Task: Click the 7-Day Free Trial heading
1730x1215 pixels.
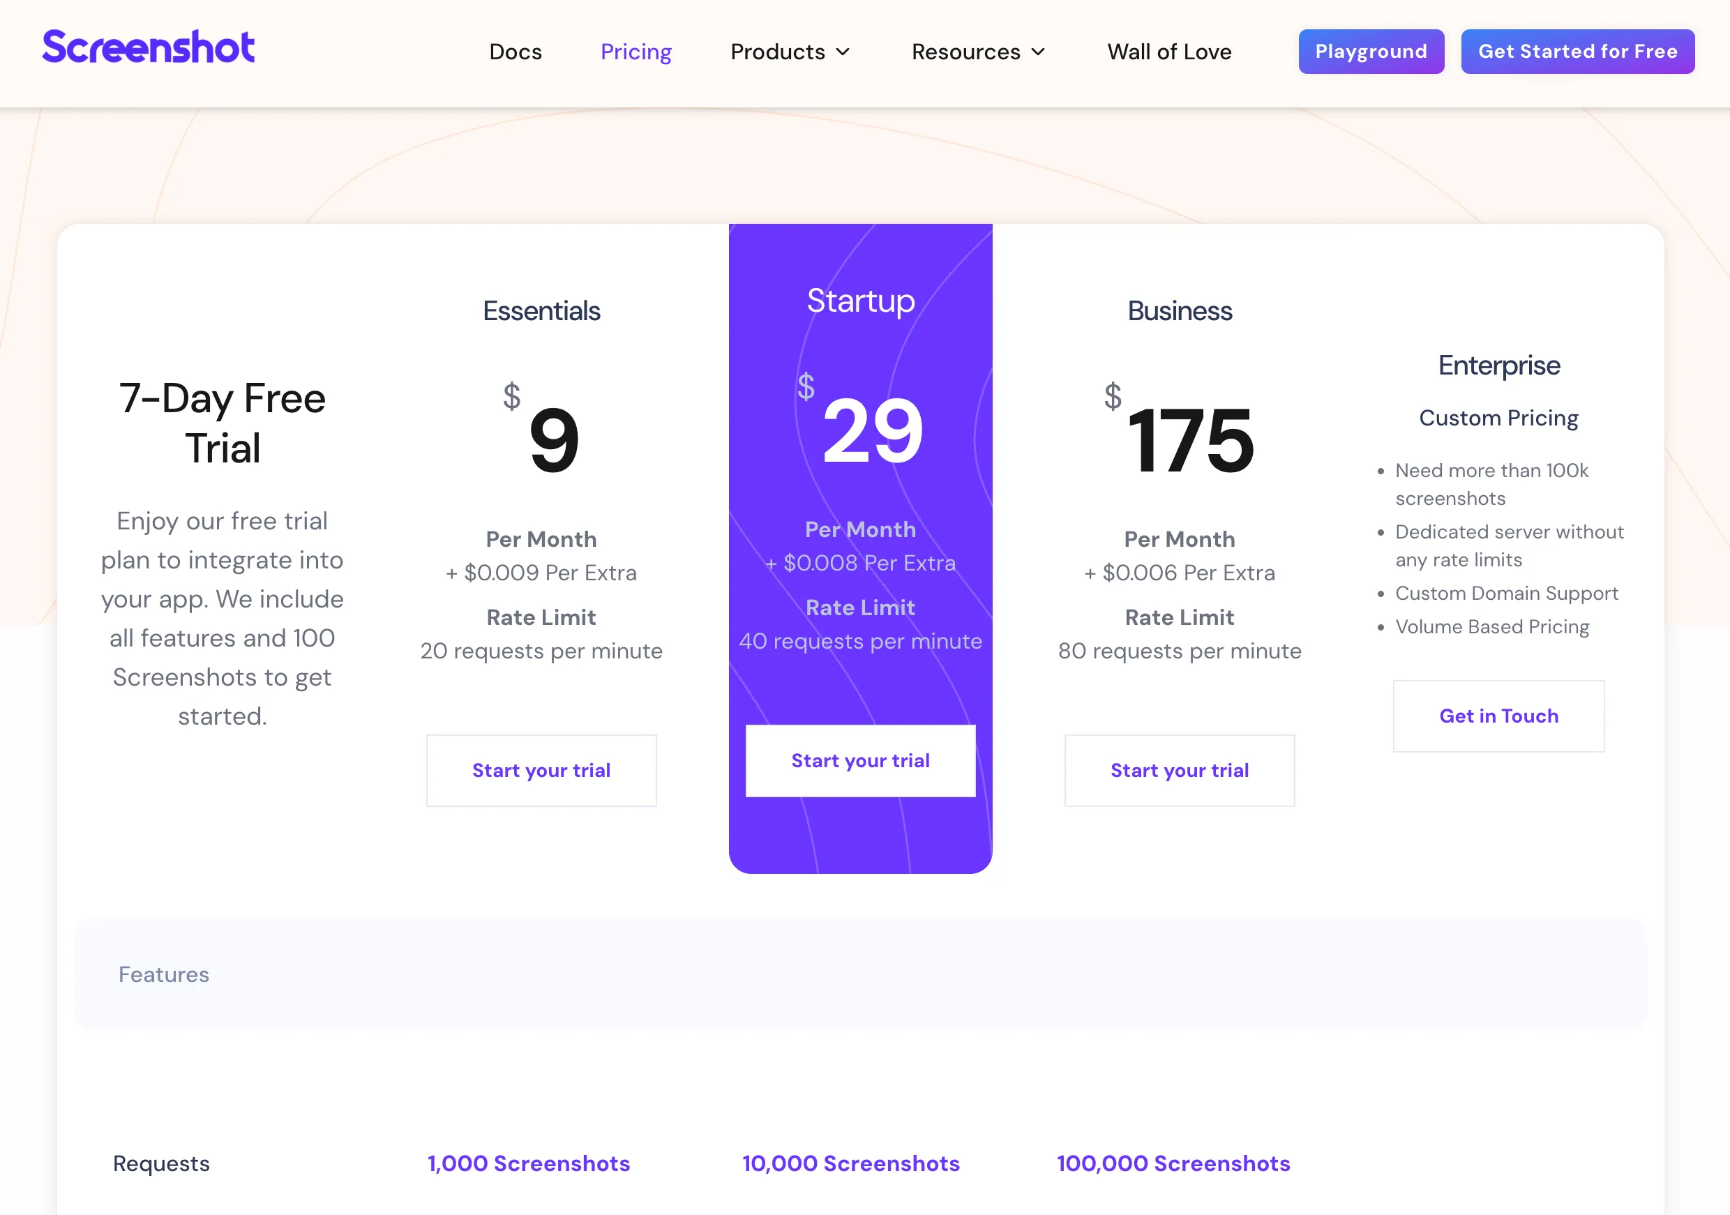Action: [223, 423]
